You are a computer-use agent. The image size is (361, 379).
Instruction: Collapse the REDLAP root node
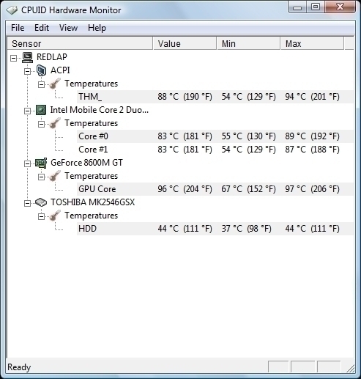[14, 58]
